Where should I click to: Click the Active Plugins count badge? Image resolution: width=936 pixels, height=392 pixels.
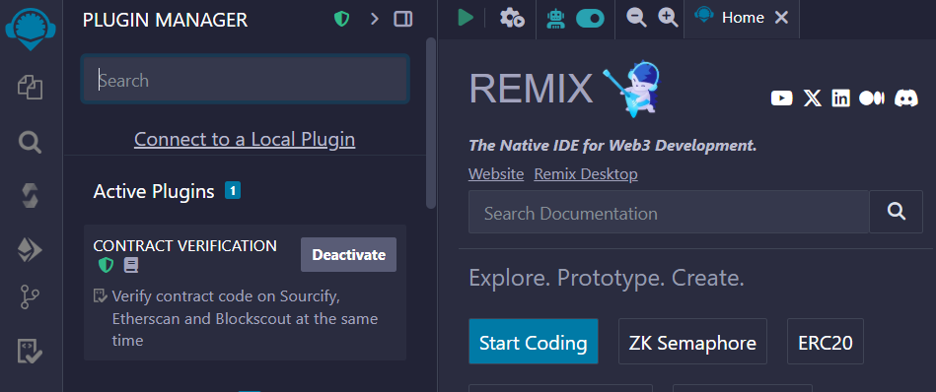click(233, 191)
